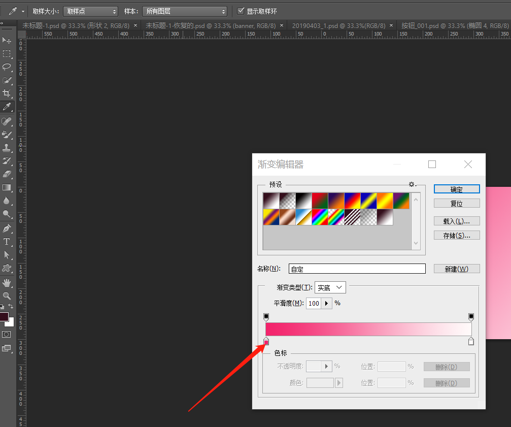Image resolution: width=511 pixels, height=427 pixels.
Task: Select the pink left color stop
Action: click(x=266, y=341)
